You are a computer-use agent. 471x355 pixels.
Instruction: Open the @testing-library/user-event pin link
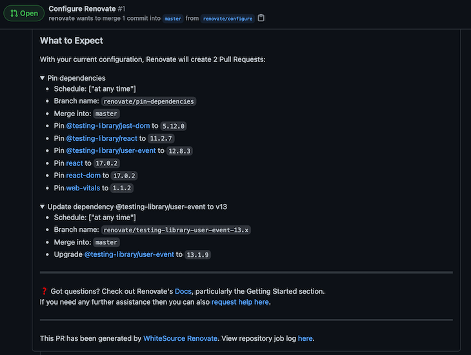[111, 151]
